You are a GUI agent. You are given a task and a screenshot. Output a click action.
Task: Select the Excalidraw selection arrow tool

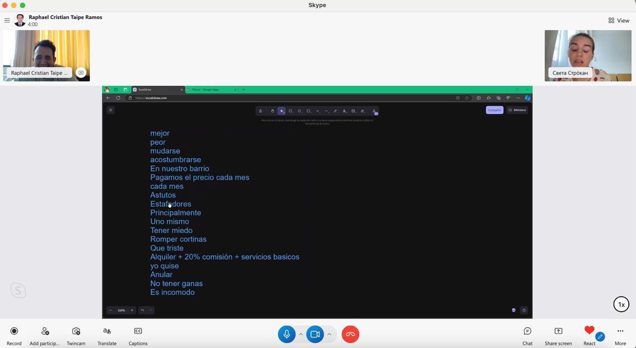[x=281, y=111]
